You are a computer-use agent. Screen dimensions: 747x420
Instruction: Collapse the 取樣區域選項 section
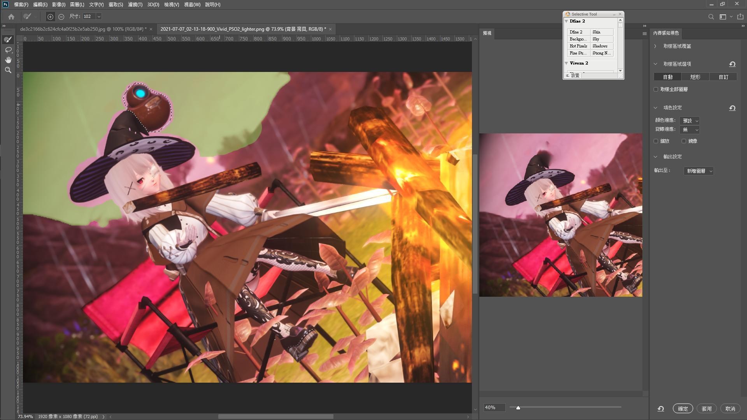655,64
